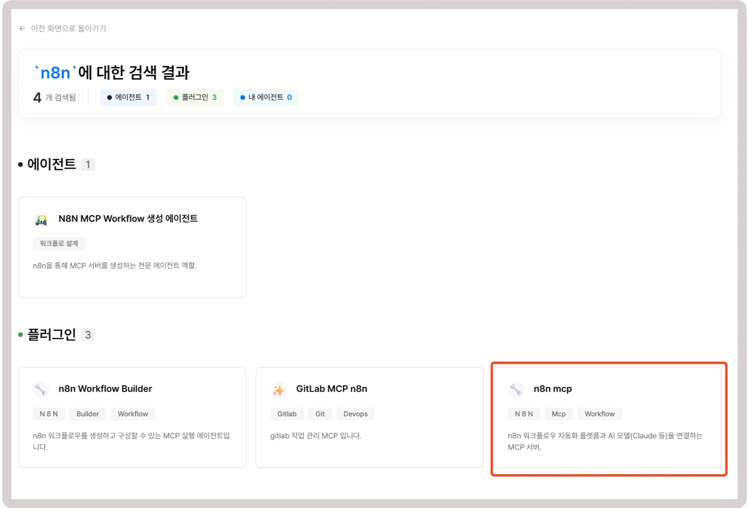Click description n8n 워크플로우를 생성하고 구성할 수

click(x=131, y=441)
